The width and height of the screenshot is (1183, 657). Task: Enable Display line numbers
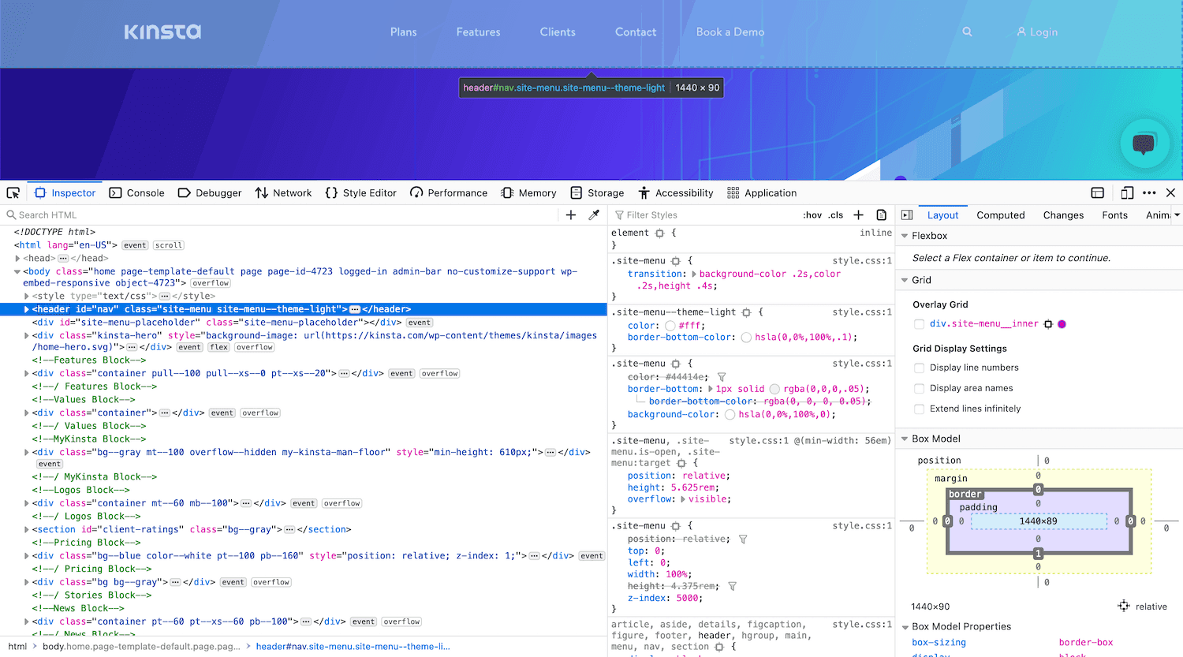point(919,367)
